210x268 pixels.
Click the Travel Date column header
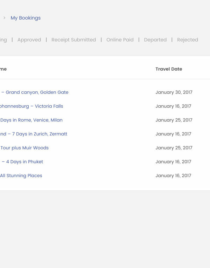click(169, 69)
